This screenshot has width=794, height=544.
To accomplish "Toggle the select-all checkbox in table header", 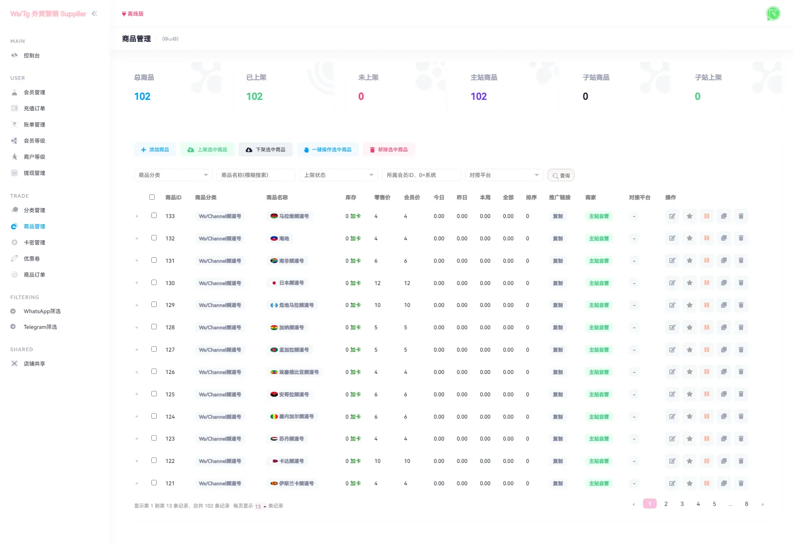I will pos(152,197).
